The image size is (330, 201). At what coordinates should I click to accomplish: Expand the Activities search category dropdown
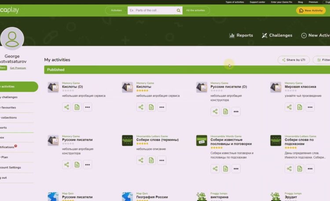[x=117, y=10]
